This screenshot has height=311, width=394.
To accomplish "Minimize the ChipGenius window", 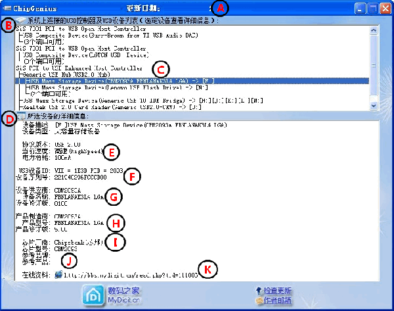I will click(360, 9).
